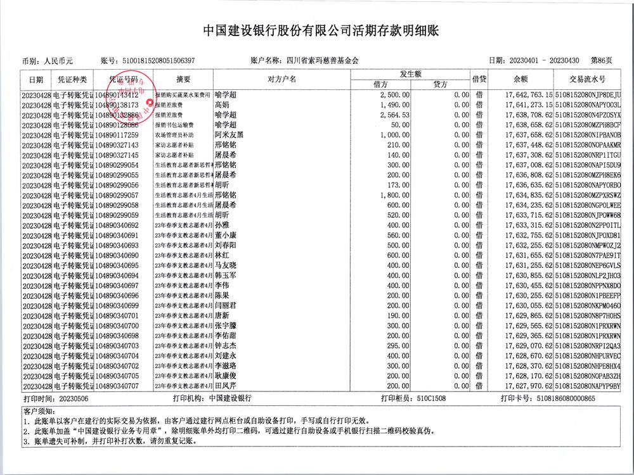The height and width of the screenshot is (475, 634).
Task: Click counterparty name 孙雅
Action: [x=222, y=225]
